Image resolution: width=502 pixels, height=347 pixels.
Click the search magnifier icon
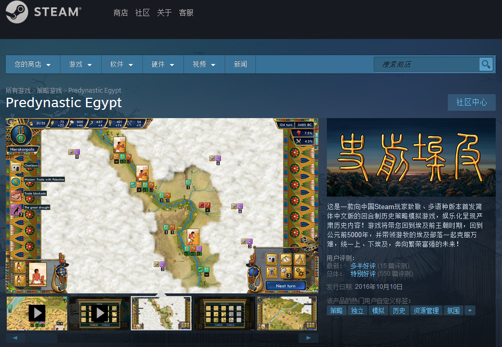tap(486, 64)
